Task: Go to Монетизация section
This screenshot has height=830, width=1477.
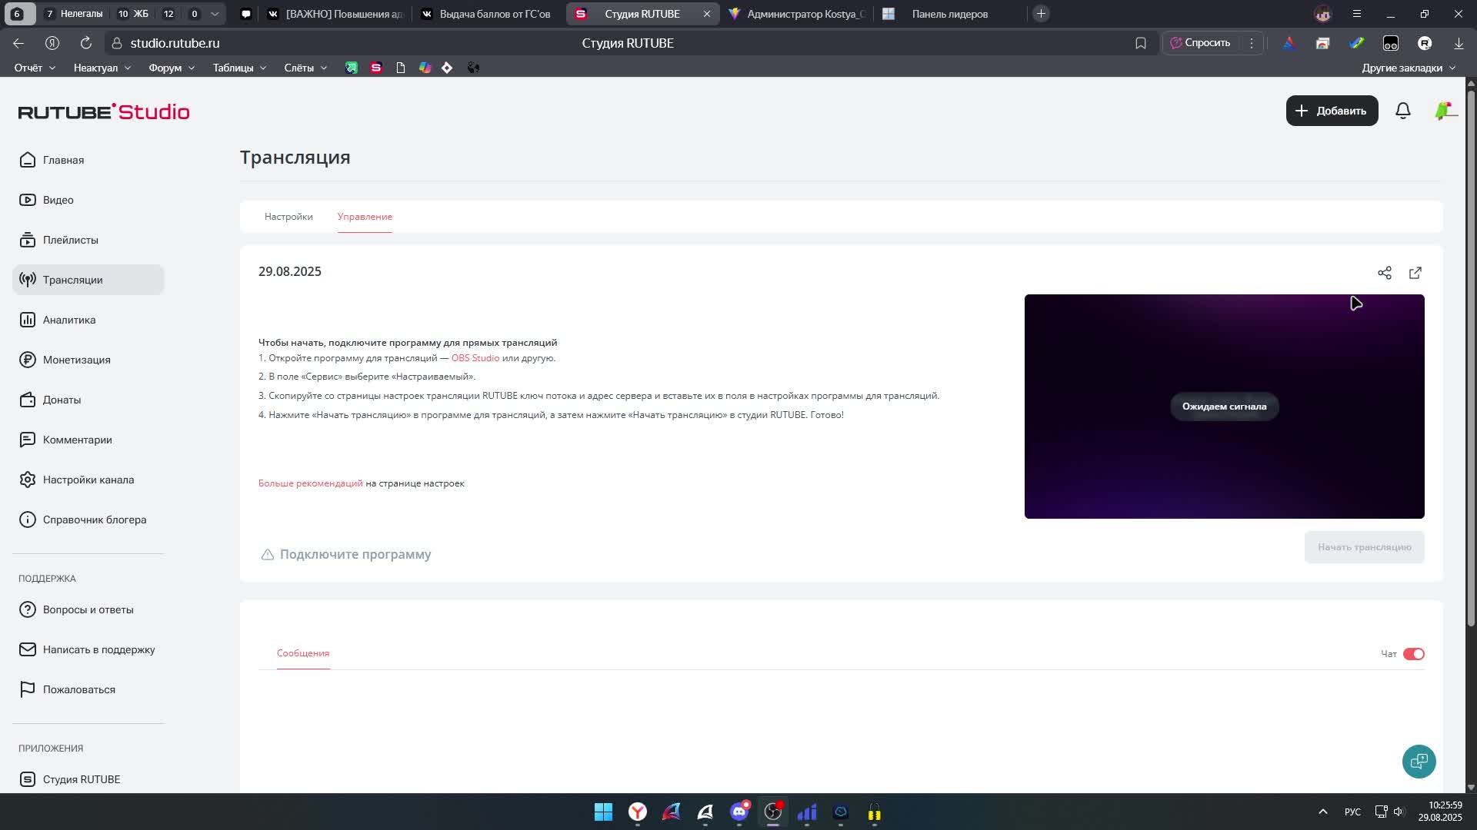Action: click(x=76, y=360)
